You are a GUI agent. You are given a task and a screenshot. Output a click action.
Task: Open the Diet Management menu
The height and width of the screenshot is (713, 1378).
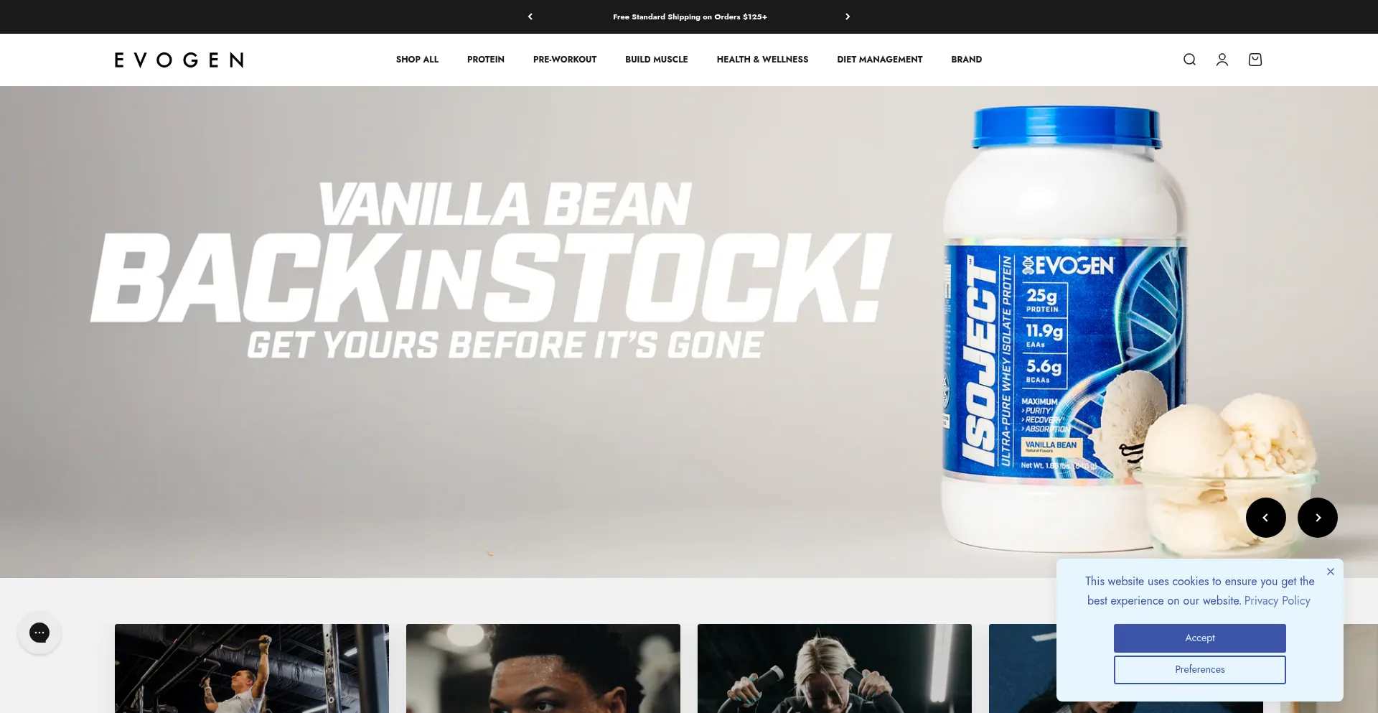click(x=880, y=60)
